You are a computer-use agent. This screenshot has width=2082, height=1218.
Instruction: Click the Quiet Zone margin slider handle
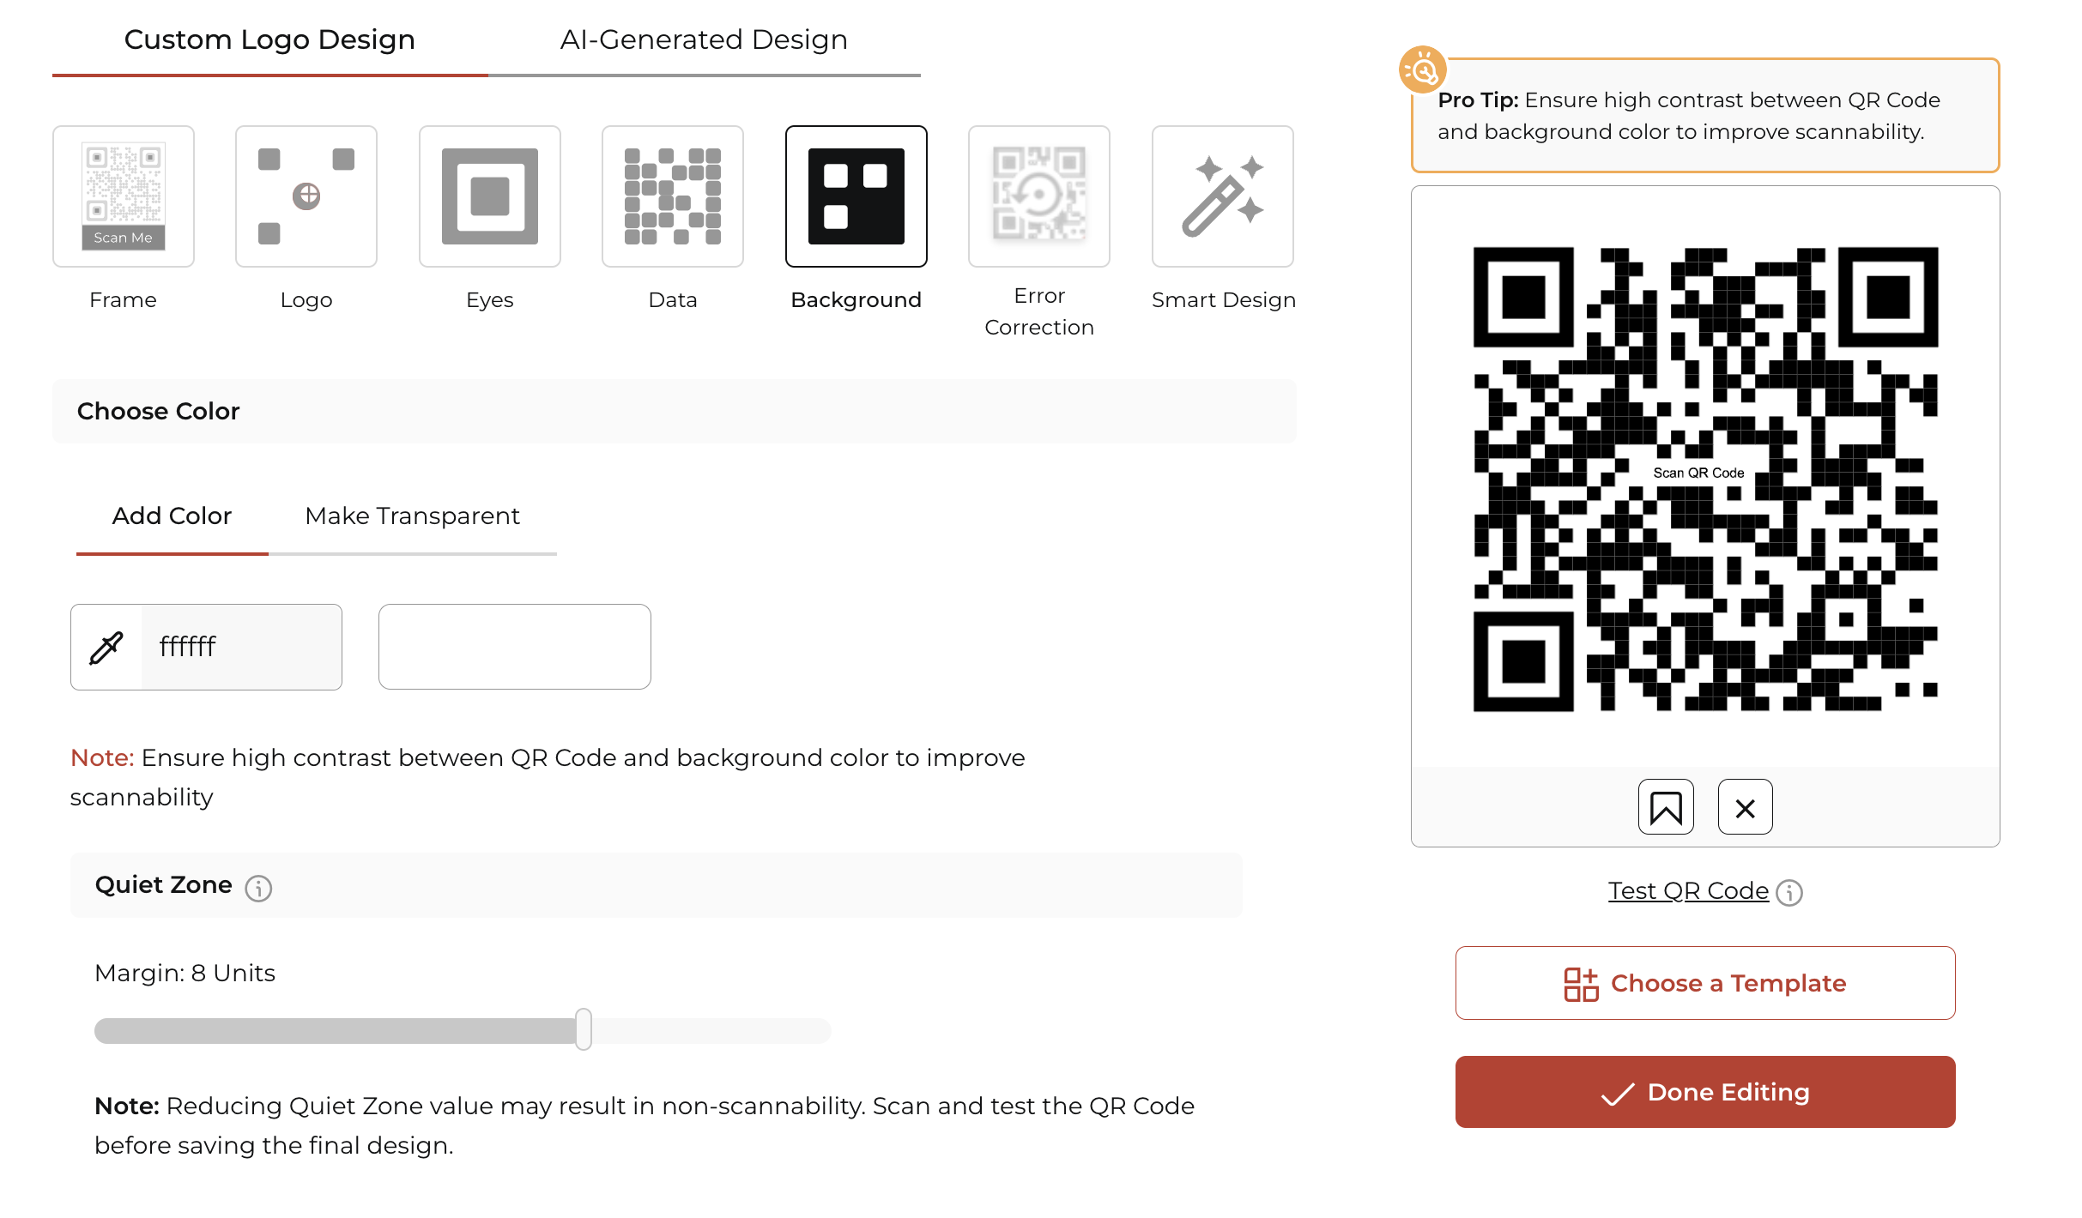584,1029
